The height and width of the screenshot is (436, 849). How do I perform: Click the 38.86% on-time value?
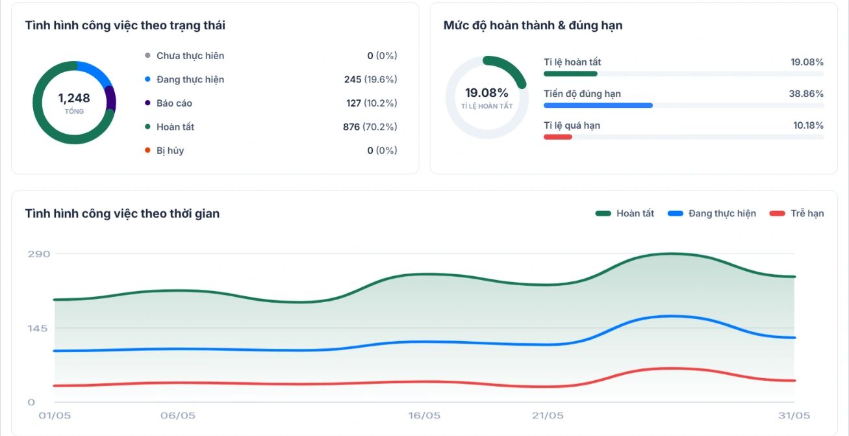(x=806, y=94)
